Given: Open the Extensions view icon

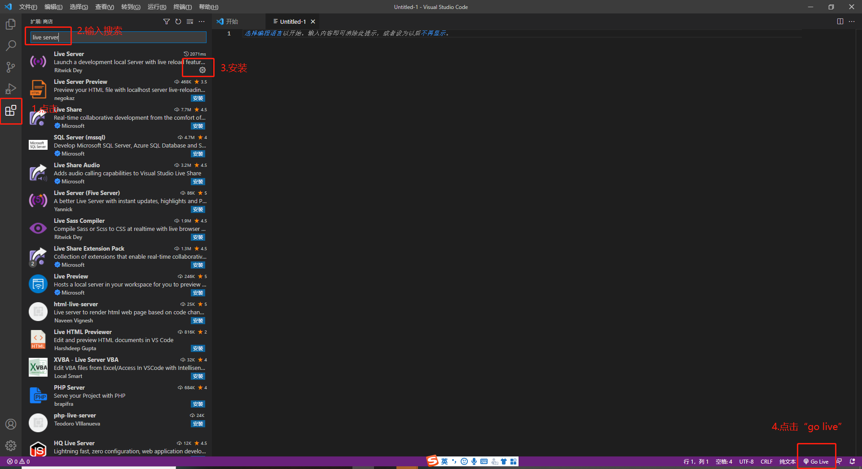Looking at the screenshot, I should (x=11, y=110).
